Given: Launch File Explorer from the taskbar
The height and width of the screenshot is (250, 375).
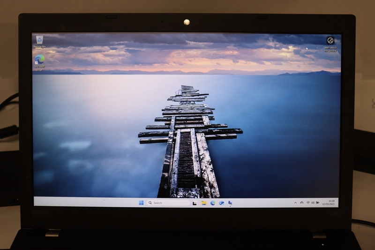Looking at the screenshot, I should (204, 203).
